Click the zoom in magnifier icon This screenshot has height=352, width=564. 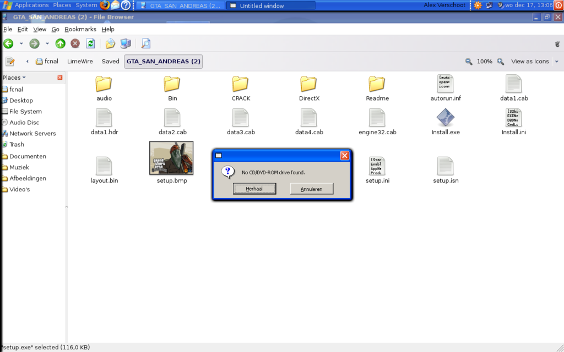[x=500, y=61]
